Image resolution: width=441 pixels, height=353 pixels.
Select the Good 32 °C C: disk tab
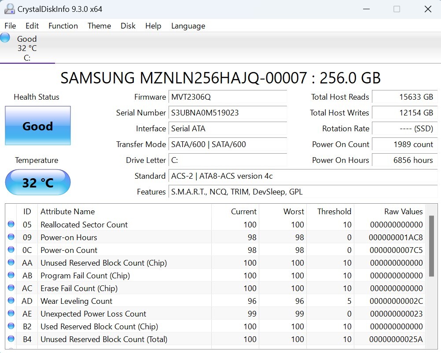point(27,48)
